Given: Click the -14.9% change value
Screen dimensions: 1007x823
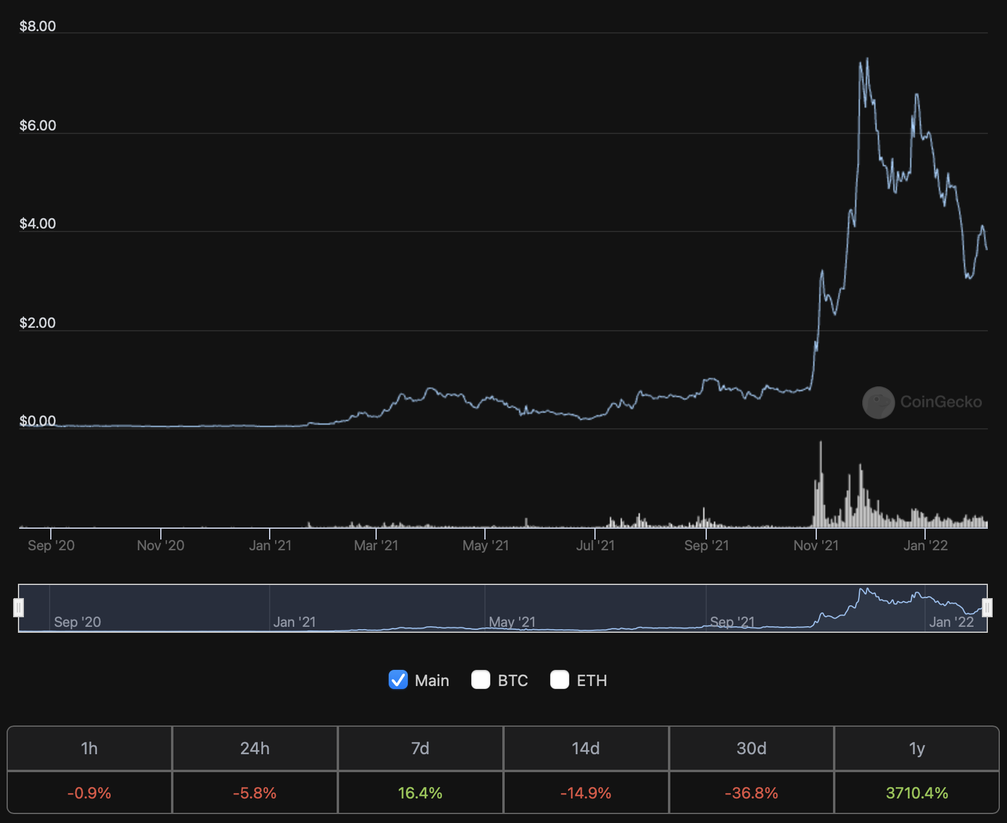Looking at the screenshot, I should (x=586, y=793).
